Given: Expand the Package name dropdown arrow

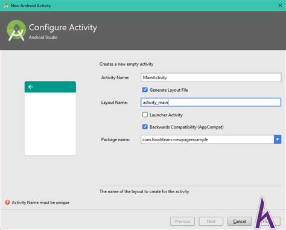Looking at the screenshot, I should pos(278,139).
